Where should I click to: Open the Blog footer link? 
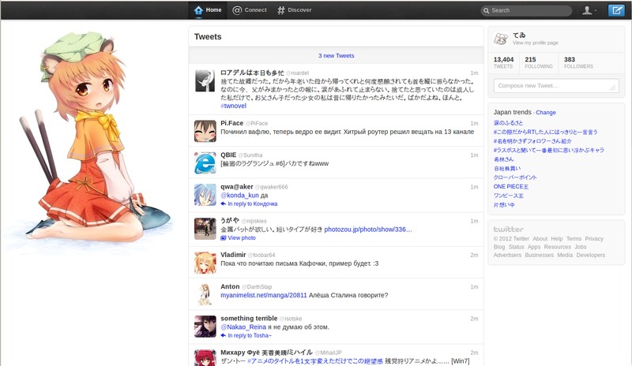(499, 247)
